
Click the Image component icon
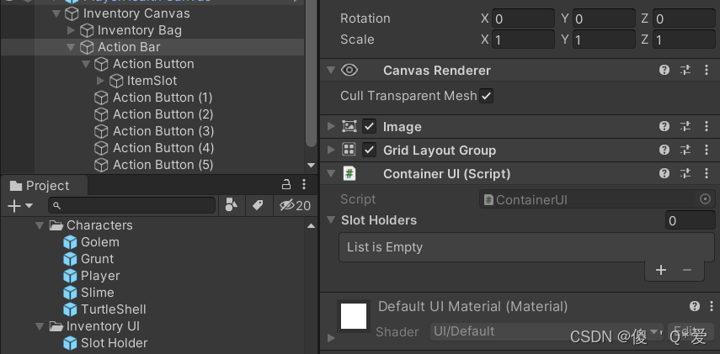coord(349,127)
